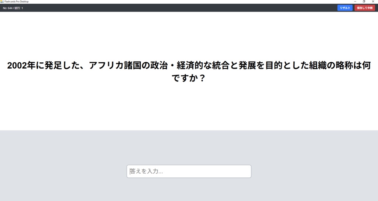Restore down the flashcard window

tap(364, 1)
